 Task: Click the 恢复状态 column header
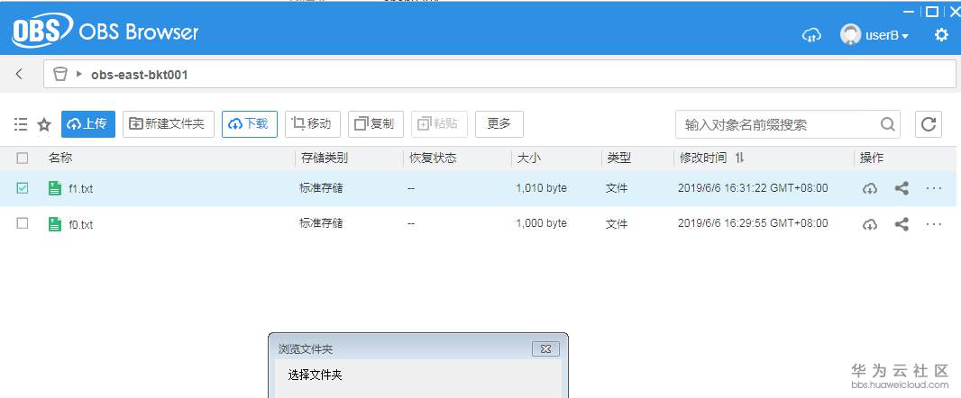click(x=433, y=158)
